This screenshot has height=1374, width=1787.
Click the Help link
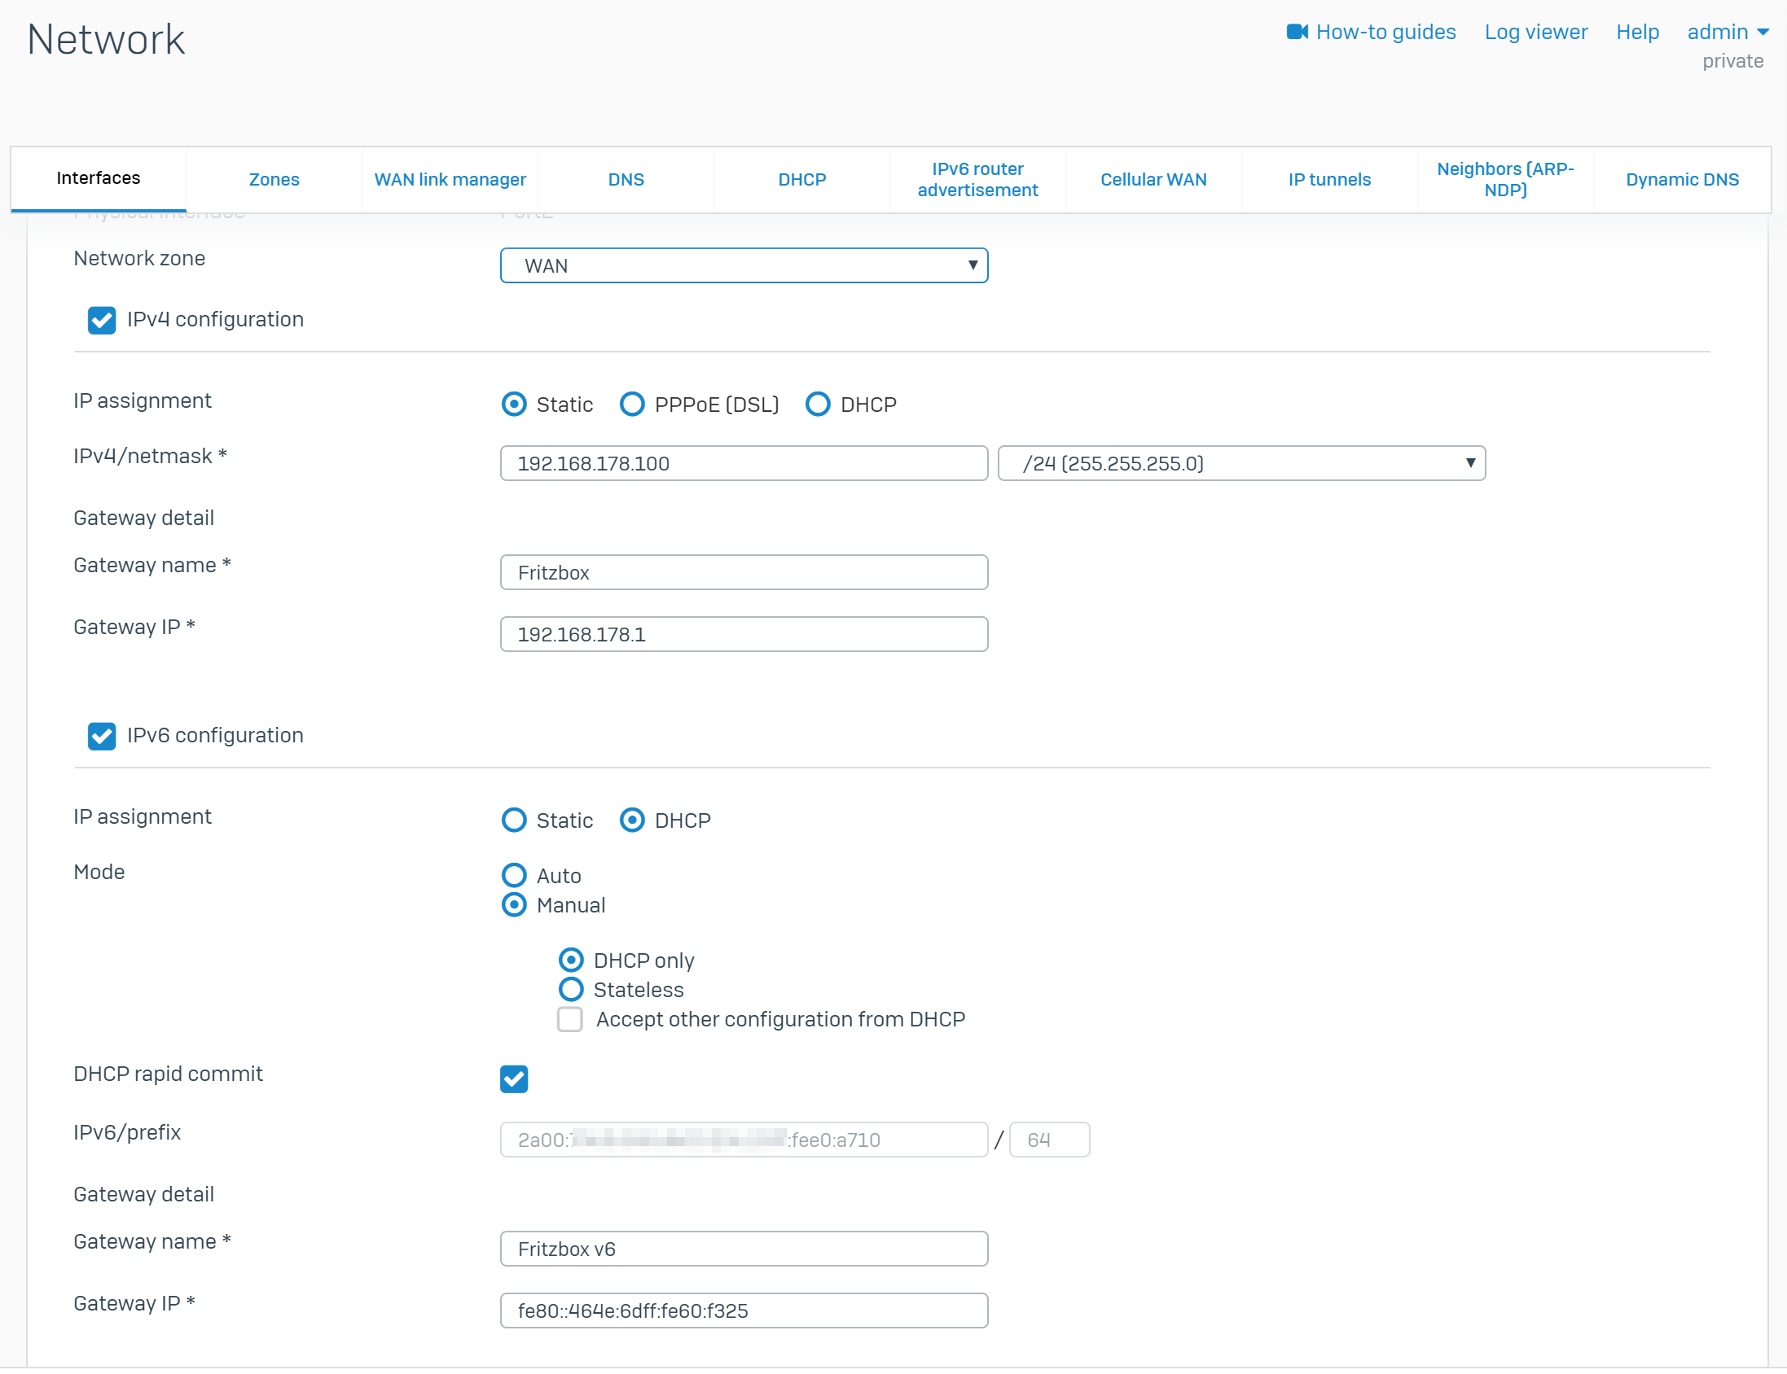1636,32
